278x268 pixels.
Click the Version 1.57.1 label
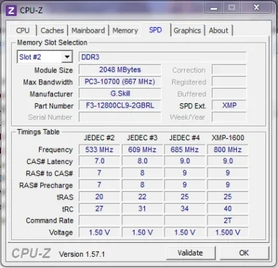[82, 254]
